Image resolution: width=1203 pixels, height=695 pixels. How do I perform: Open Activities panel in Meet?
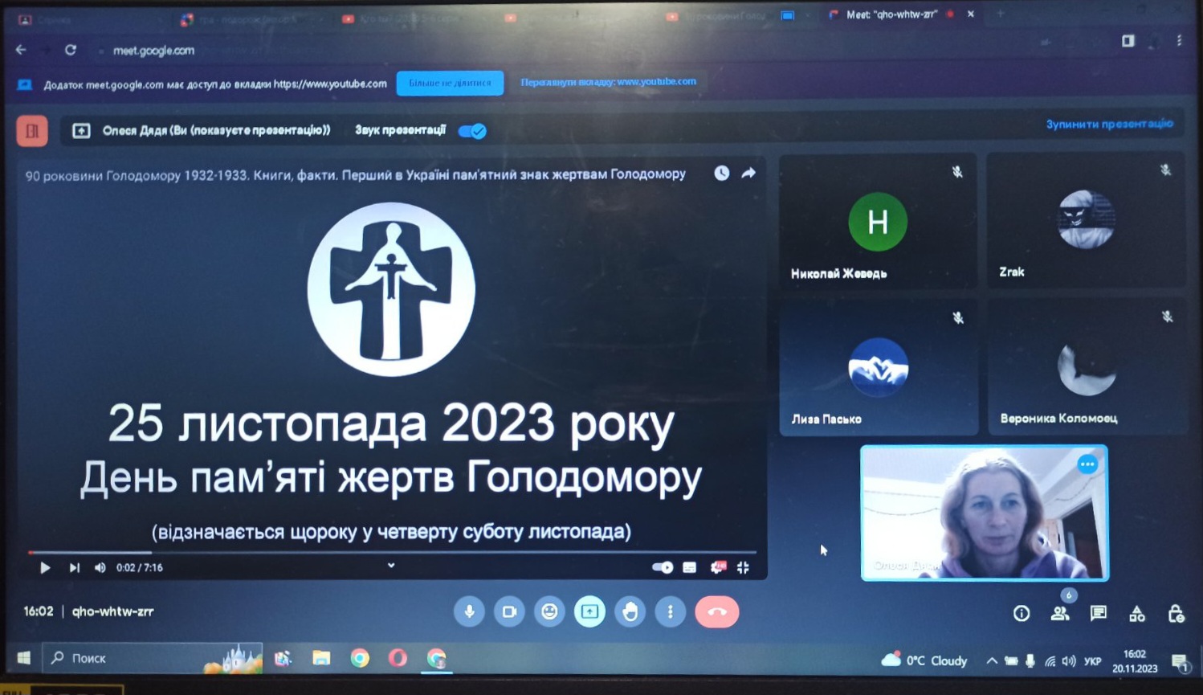click(1137, 614)
